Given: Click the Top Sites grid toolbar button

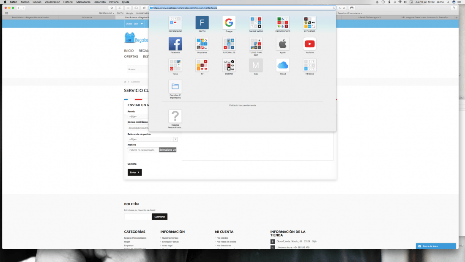Looking at the screenshot, I should (128, 8).
